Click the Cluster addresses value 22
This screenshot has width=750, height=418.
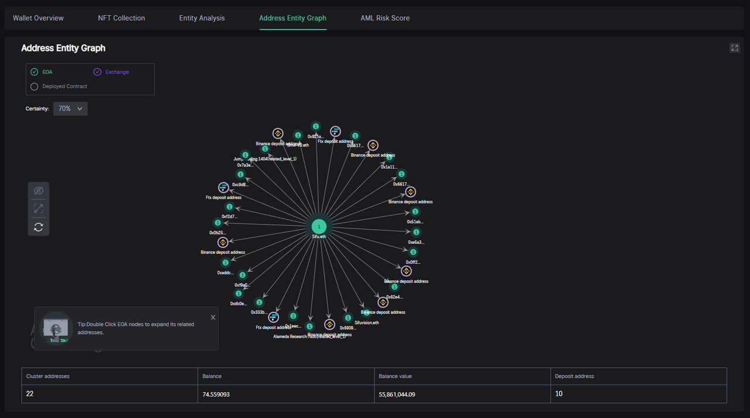pos(30,394)
